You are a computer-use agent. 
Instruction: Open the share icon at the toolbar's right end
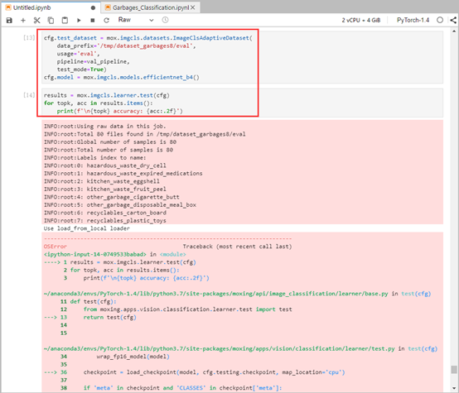(453, 20)
